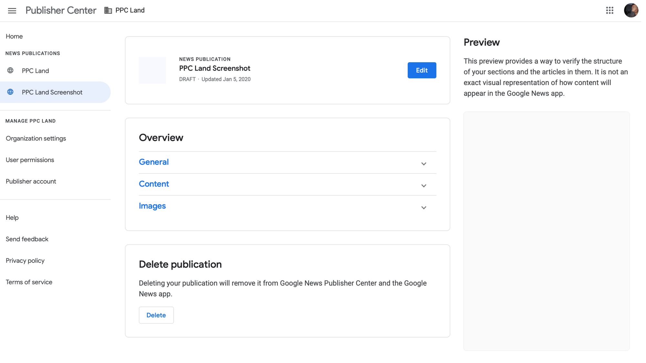
Task: Click the profile avatar in top right
Action: [631, 11]
